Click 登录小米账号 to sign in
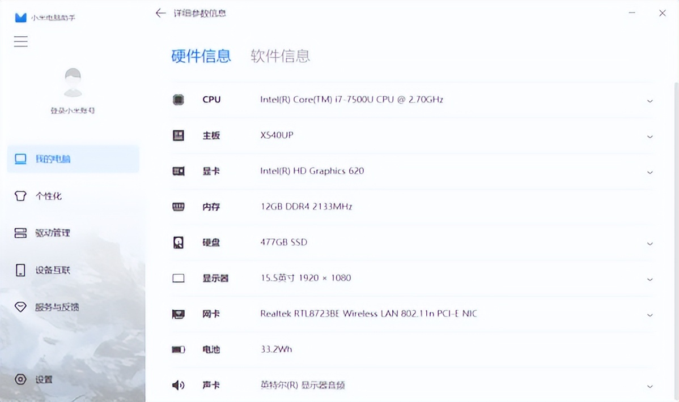The width and height of the screenshot is (679, 402). point(73,110)
